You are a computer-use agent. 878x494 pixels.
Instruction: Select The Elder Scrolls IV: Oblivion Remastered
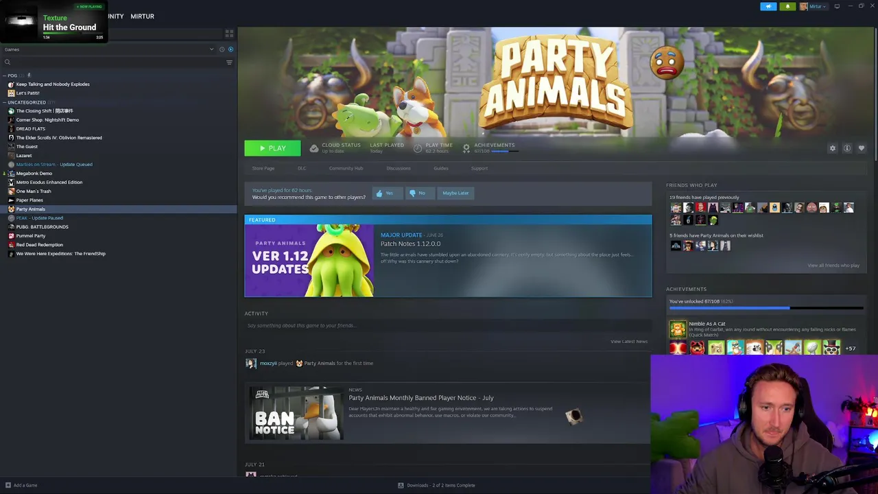pos(59,138)
